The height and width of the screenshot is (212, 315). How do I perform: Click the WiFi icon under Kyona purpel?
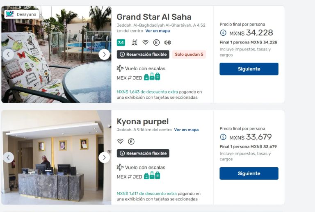tap(120, 141)
